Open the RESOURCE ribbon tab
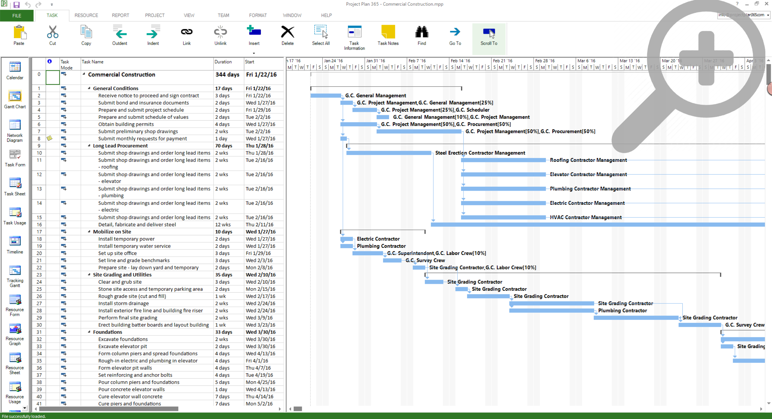This screenshot has height=419, width=772. [x=86, y=15]
